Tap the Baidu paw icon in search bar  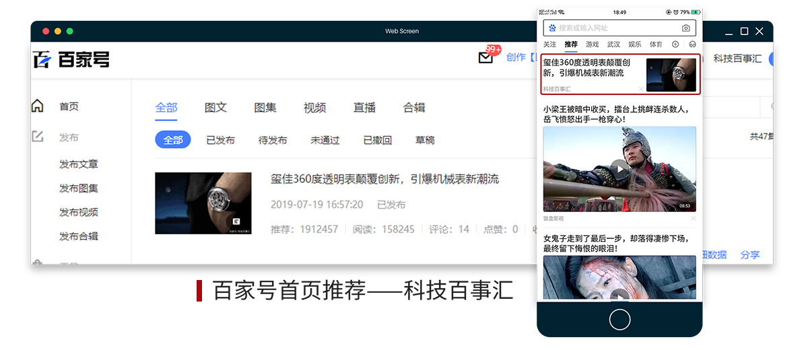(x=552, y=28)
